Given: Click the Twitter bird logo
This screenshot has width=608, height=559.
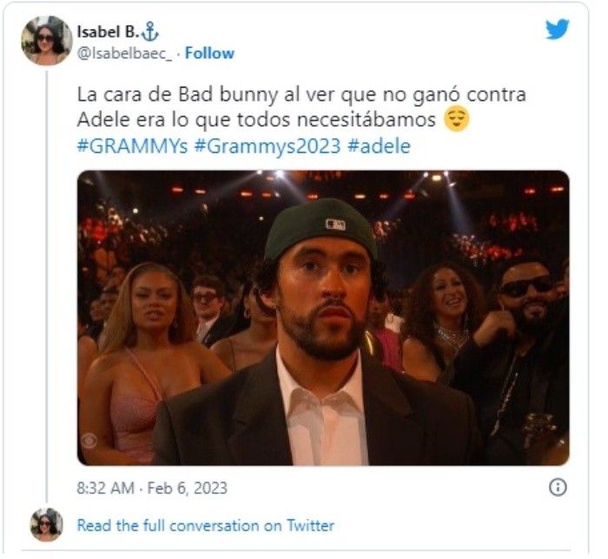Looking at the screenshot, I should coord(558,29).
